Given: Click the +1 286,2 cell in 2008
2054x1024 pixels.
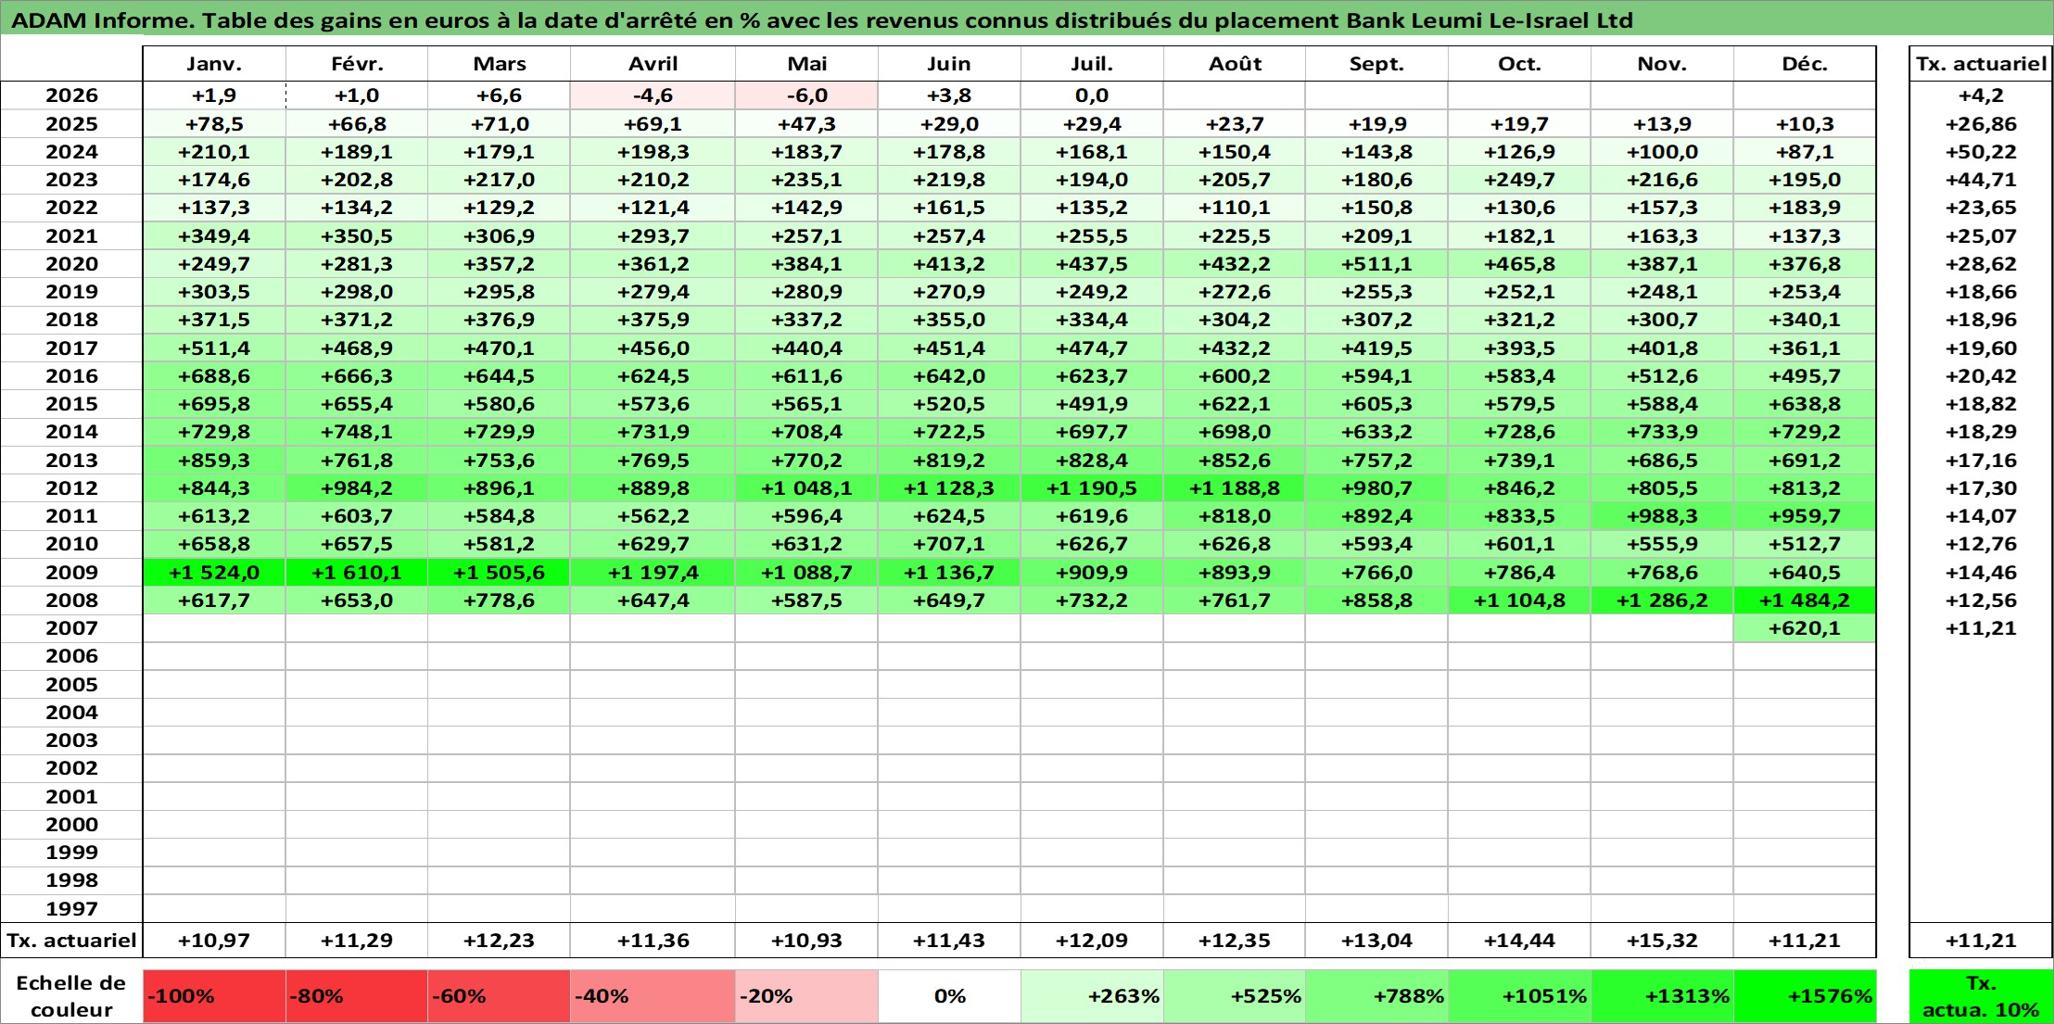Looking at the screenshot, I should pyautogui.click(x=1662, y=600).
